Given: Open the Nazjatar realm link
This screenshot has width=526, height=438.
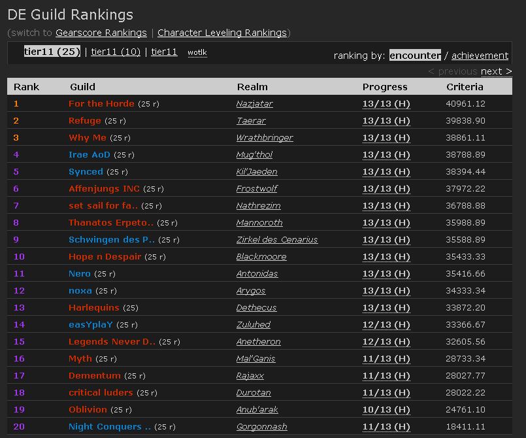Looking at the screenshot, I should (x=255, y=104).
